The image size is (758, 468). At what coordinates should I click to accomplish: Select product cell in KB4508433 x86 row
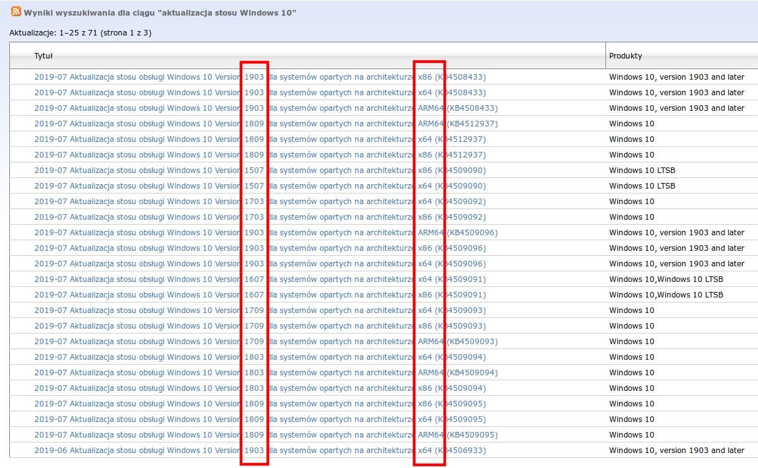click(676, 77)
